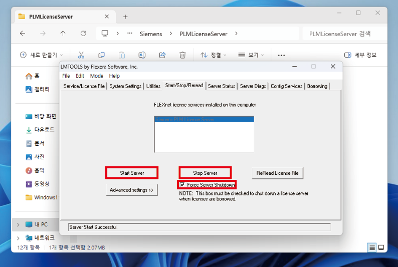Image resolution: width=398 pixels, height=267 pixels.
Task: Click the Server Start Successful status field
Action: pyautogui.click(x=200, y=227)
